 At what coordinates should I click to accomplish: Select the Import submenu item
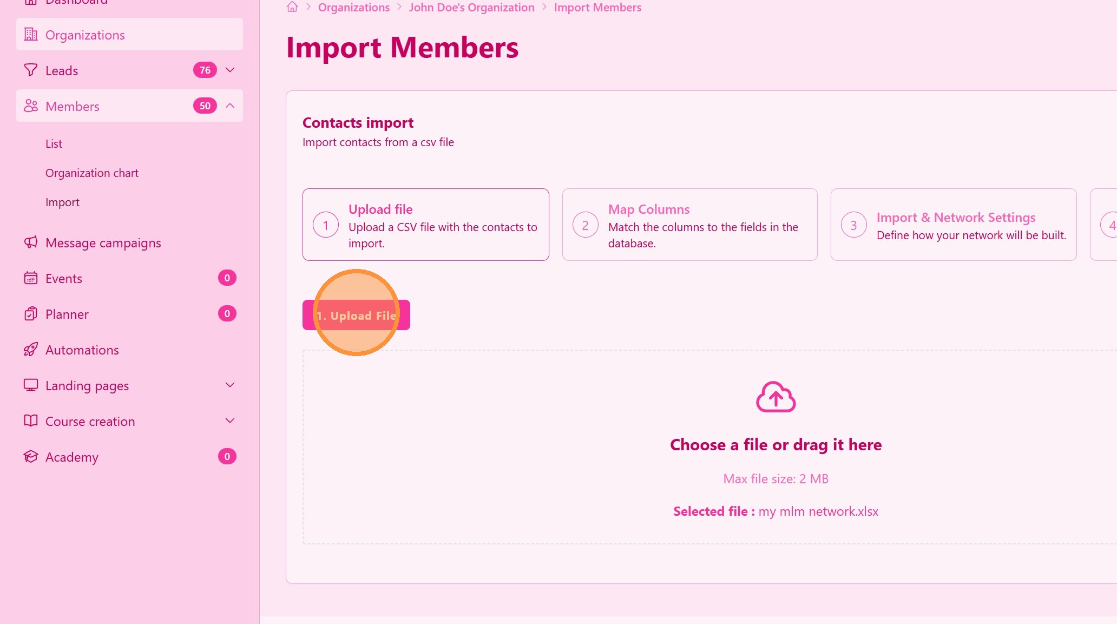tap(62, 202)
